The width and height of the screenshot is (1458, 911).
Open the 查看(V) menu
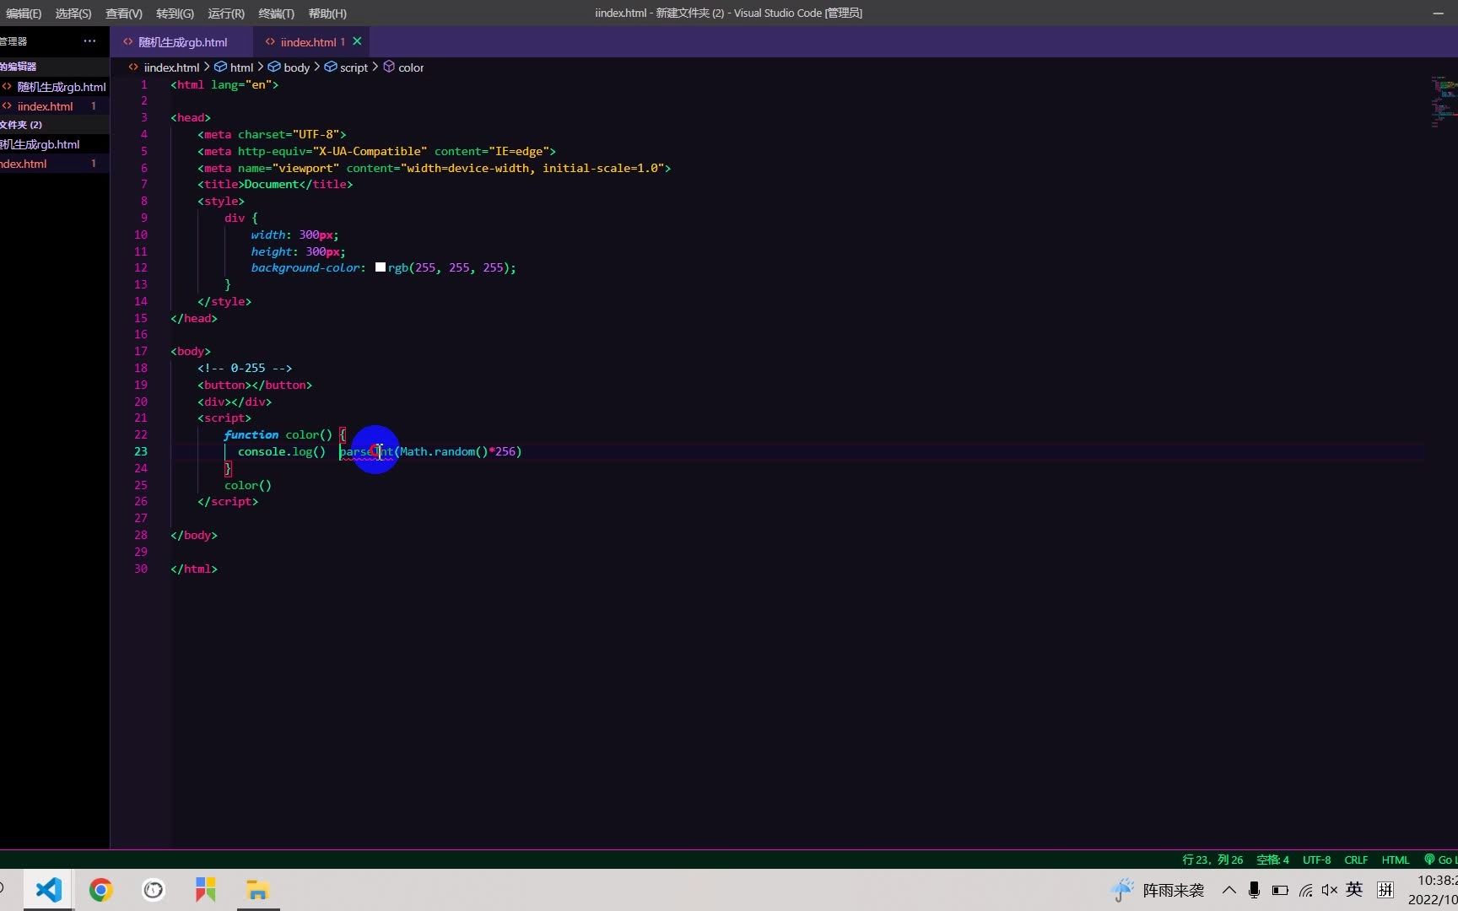[124, 13]
